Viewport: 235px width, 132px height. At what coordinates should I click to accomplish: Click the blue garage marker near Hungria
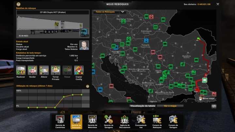pyautogui.click(x=146, y=40)
